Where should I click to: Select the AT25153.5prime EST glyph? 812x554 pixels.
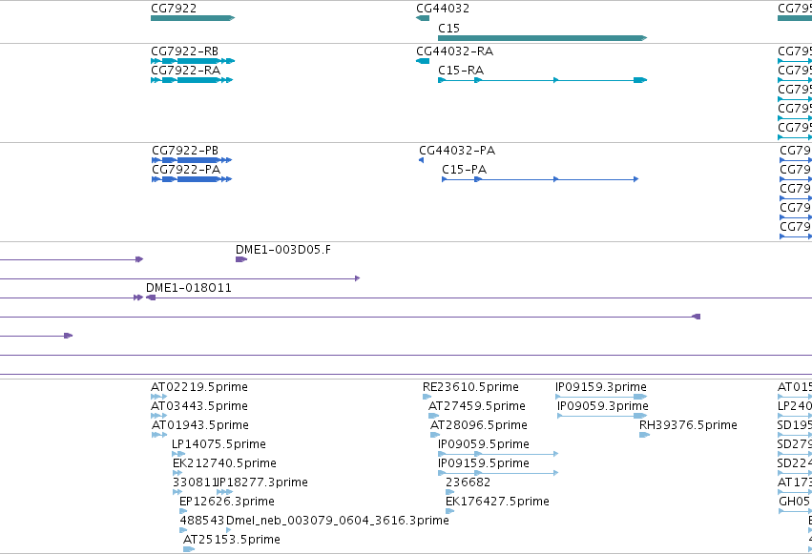[189, 549]
